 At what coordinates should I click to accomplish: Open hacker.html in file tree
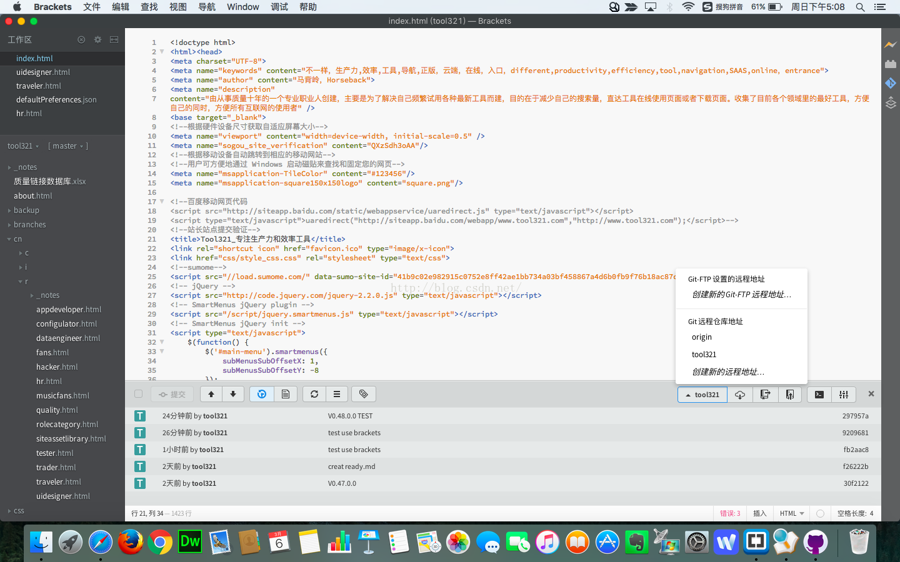pos(57,367)
